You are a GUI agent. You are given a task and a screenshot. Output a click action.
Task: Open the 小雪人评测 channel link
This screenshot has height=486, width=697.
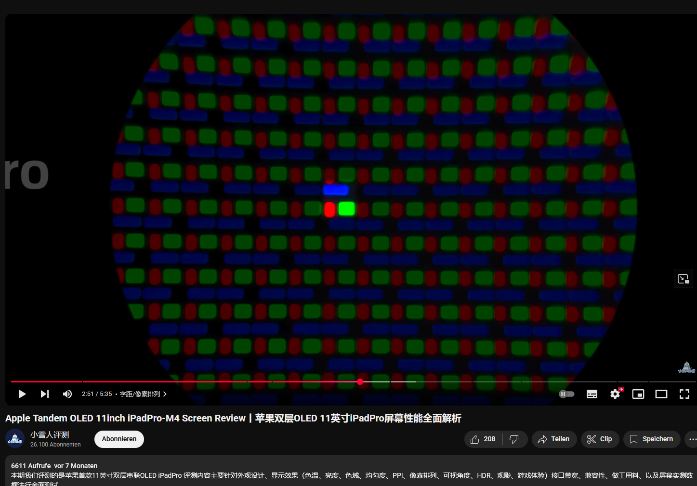[x=50, y=434]
